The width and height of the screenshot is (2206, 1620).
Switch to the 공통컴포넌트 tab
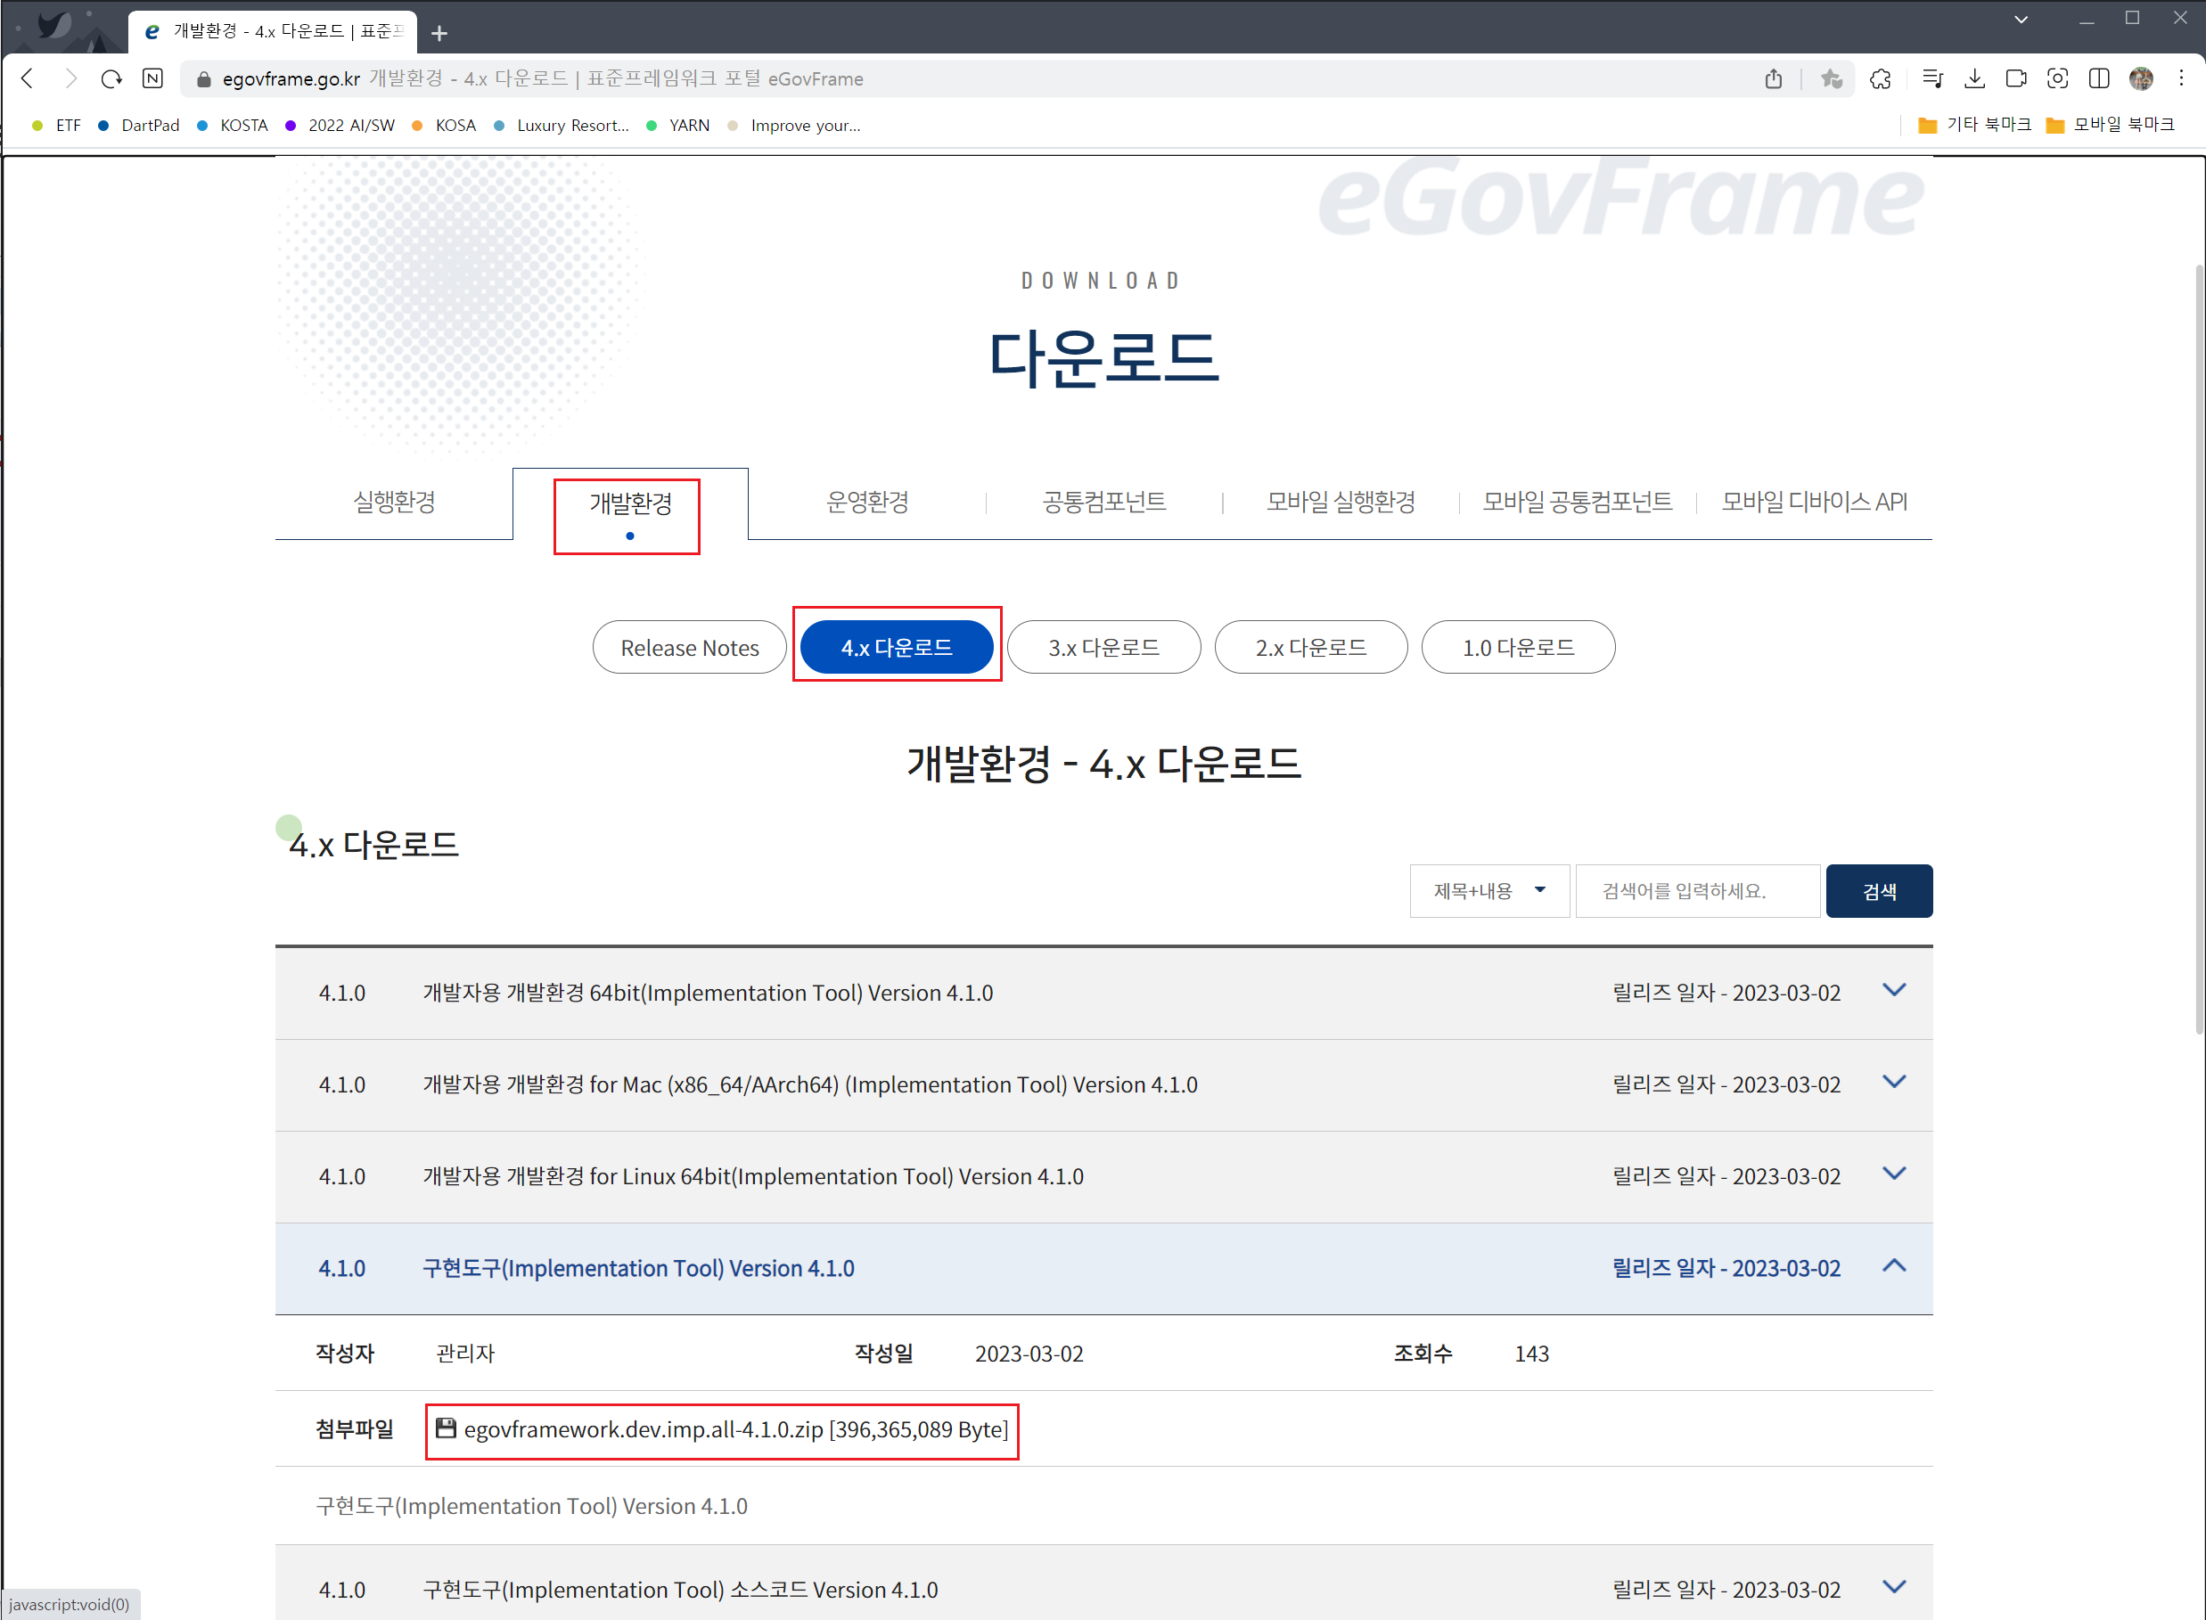tap(1103, 502)
